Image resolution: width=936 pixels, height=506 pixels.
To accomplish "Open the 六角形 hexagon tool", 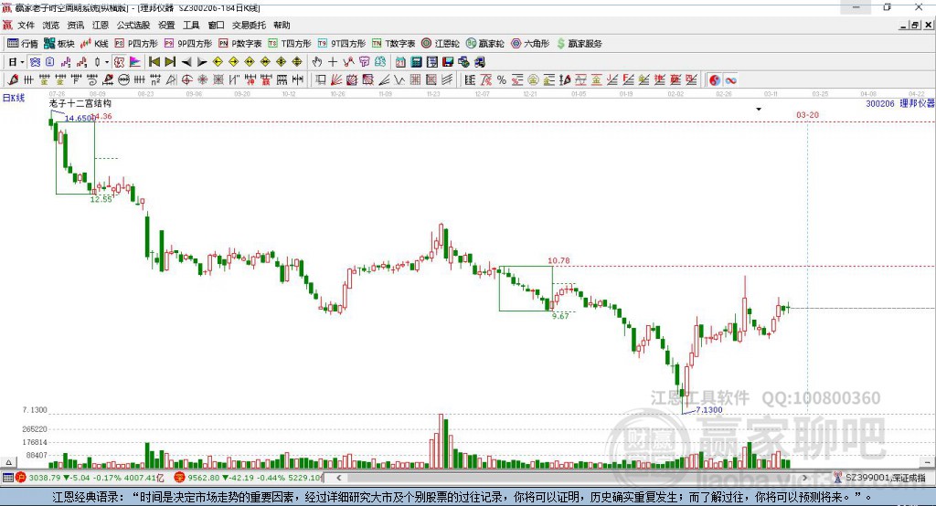I will click(x=530, y=44).
